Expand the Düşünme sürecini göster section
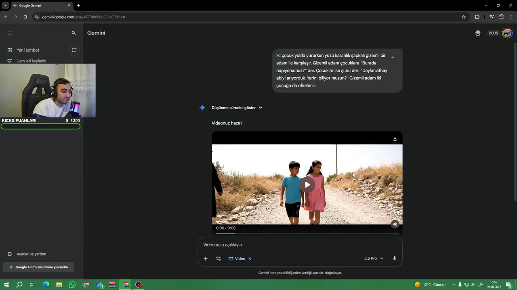Image resolution: width=517 pixels, height=290 pixels. point(237,108)
